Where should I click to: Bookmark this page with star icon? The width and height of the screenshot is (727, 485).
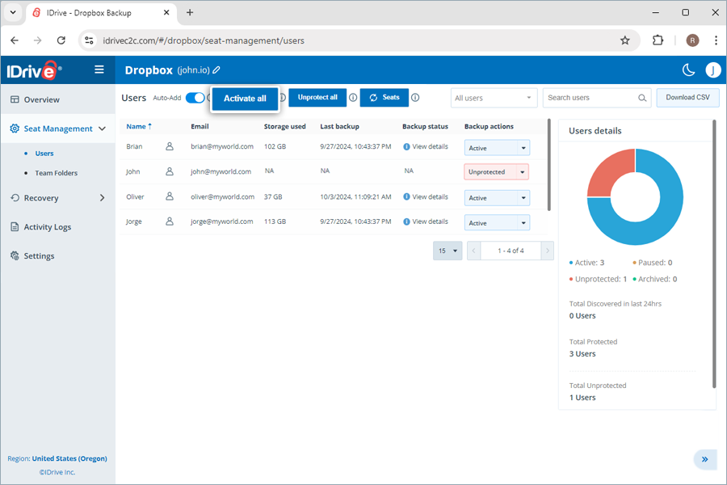tap(625, 40)
